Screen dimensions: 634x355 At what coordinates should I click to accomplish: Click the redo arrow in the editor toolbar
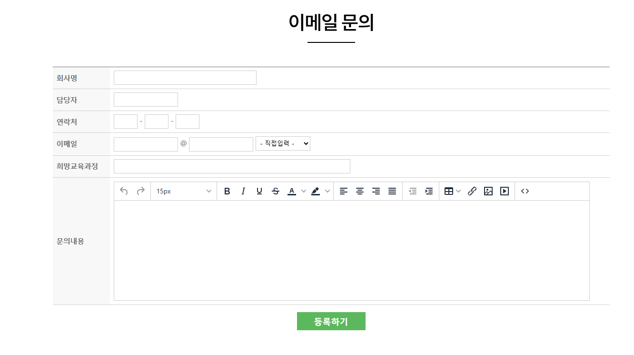tap(140, 191)
